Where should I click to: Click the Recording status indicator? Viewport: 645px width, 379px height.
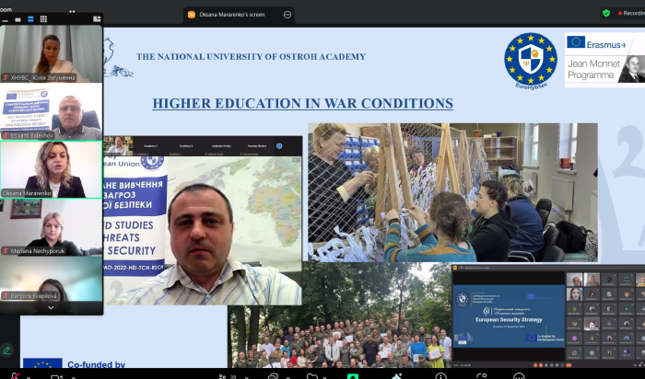tap(629, 14)
